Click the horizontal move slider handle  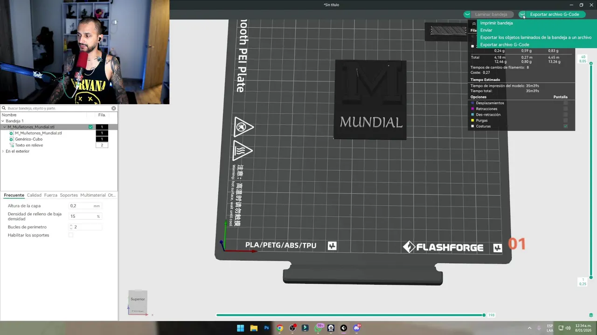pos(484,315)
